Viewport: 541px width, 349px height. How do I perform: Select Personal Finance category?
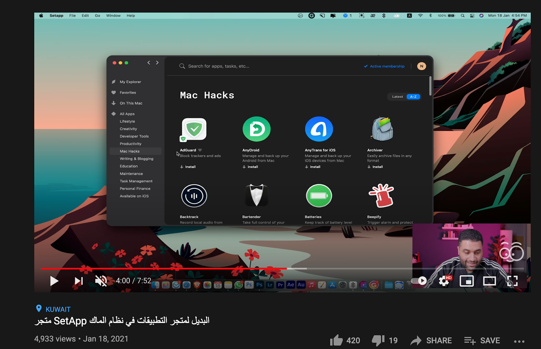coord(135,189)
